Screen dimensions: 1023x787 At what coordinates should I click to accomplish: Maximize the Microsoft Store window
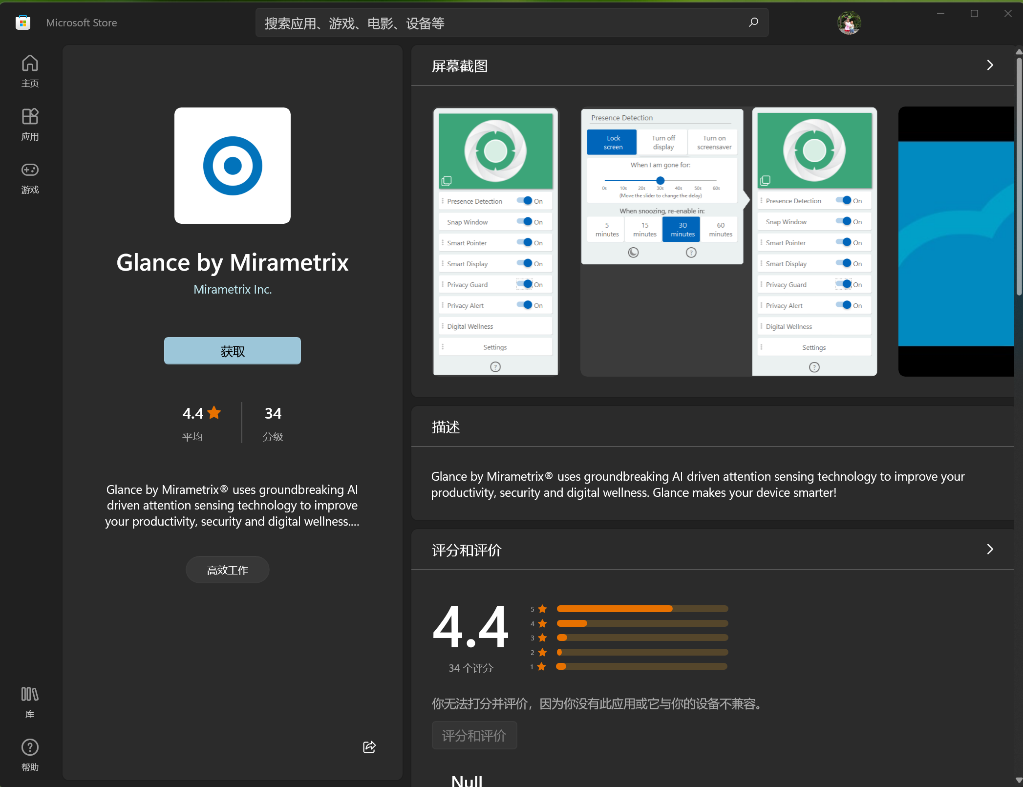pos(974,14)
